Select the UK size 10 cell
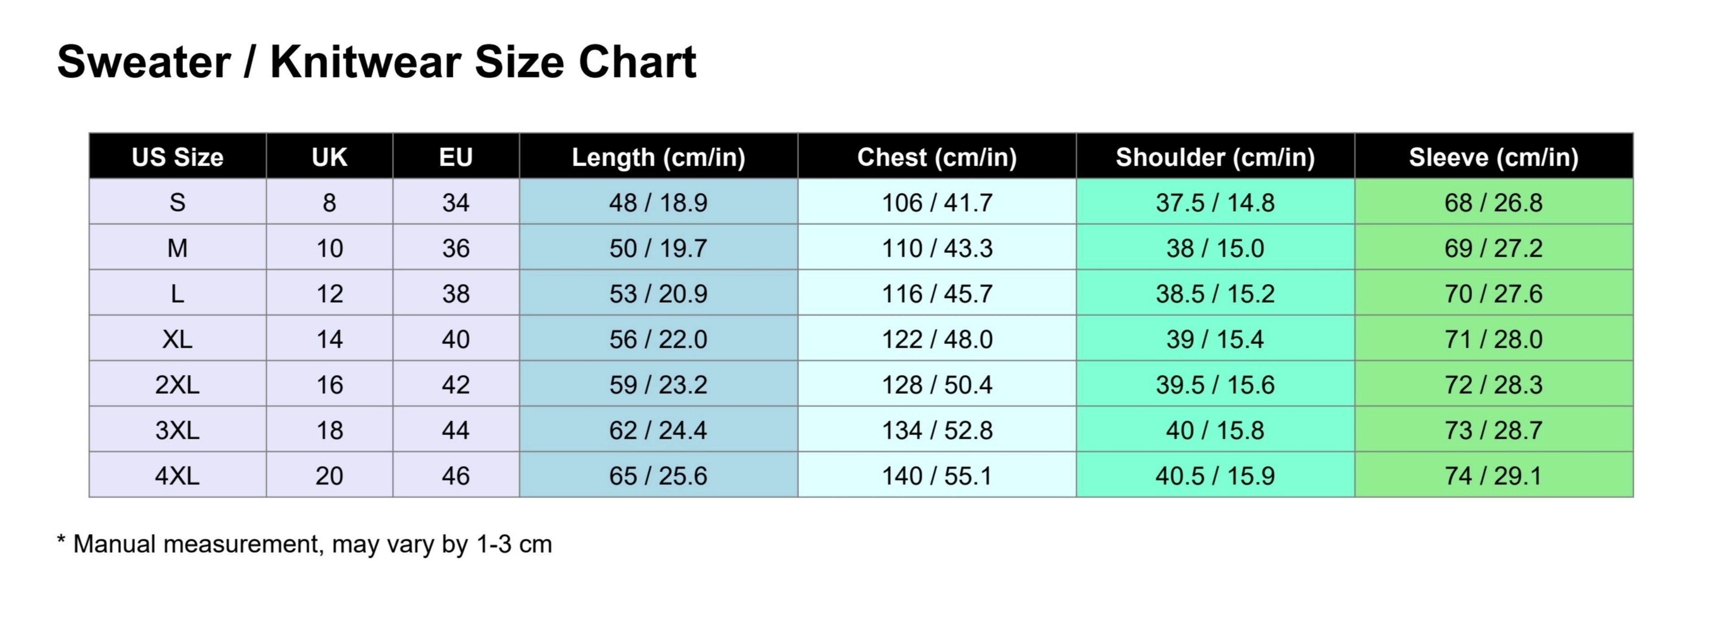Image resolution: width=1723 pixels, height=633 pixels. pos(329,248)
